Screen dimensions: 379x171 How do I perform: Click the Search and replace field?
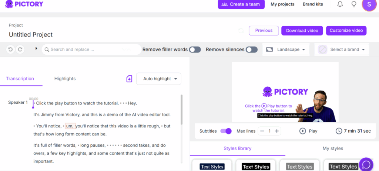(92, 49)
